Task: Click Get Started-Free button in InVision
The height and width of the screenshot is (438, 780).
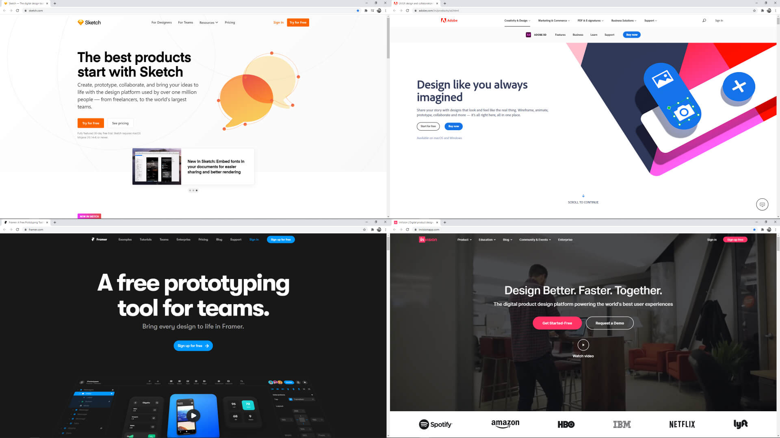Action: (x=557, y=323)
